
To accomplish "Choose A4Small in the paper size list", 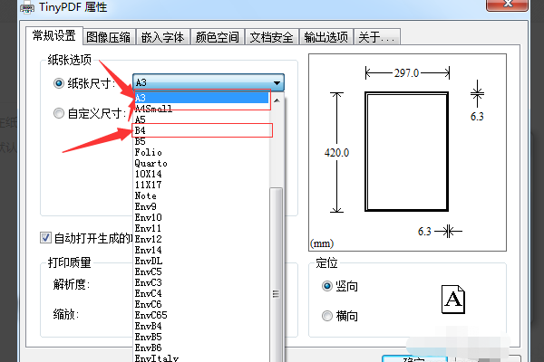I will pyautogui.click(x=201, y=109).
